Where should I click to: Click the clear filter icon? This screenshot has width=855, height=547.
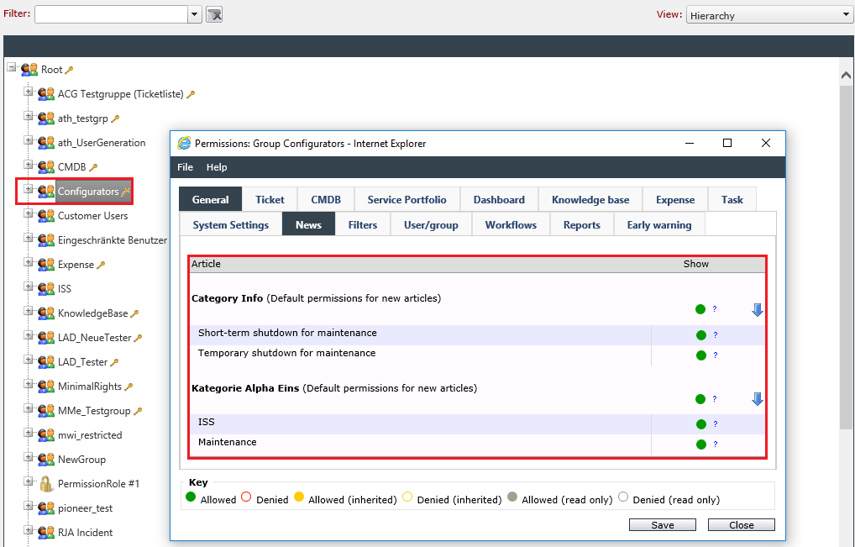coord(214,15)
